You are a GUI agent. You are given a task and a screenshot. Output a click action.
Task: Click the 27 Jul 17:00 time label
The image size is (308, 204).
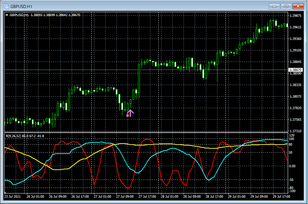tap(147, 197)
